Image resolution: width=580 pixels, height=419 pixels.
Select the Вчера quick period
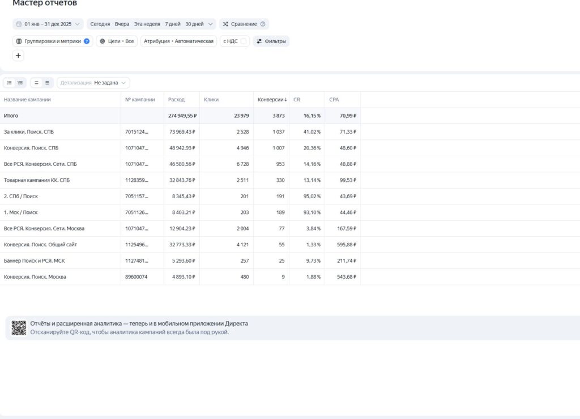[x=122, y=24]
